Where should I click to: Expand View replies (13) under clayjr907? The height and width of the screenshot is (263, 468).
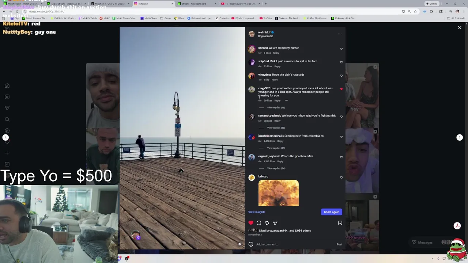[276, 107]
